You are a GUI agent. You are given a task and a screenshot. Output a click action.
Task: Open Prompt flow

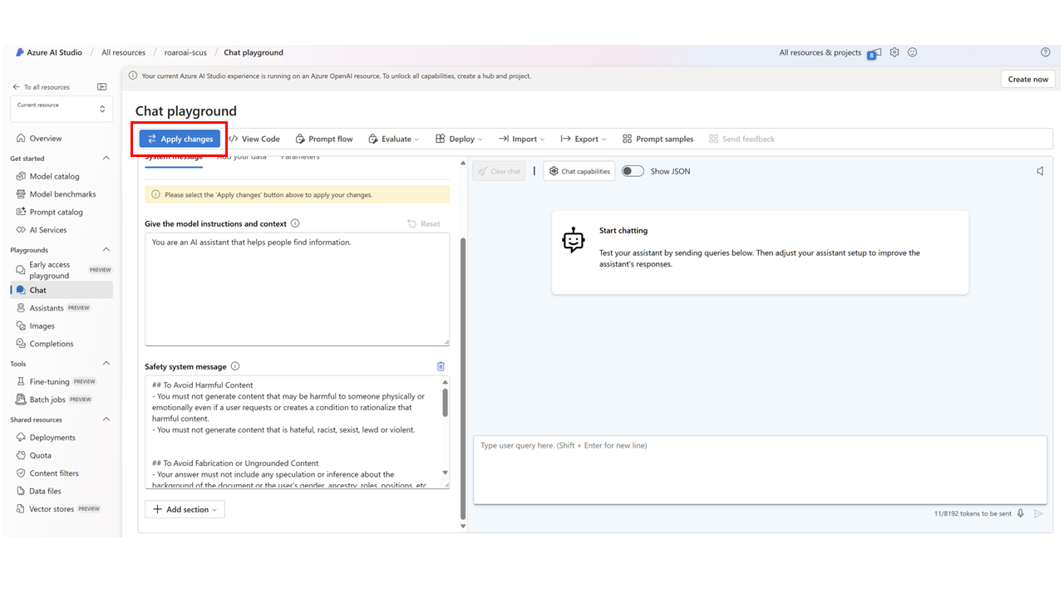point(324,139)
